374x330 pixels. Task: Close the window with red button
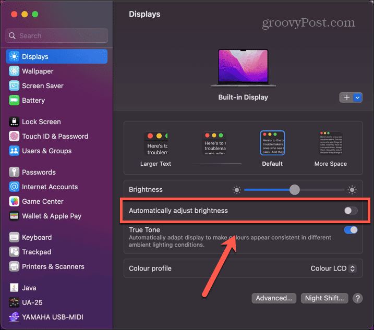click(14, 14)
